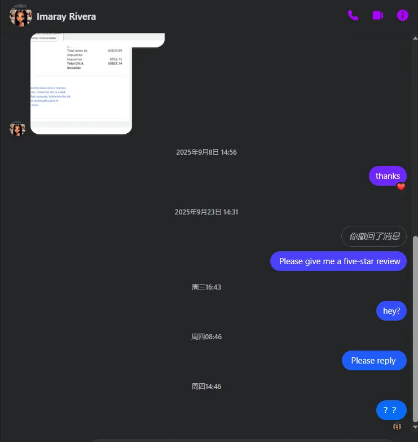Click the "? ?" message bubble

(391, 410)
